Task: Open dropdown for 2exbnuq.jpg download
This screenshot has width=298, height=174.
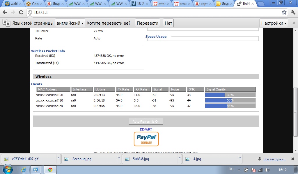Action: [119, 158]
